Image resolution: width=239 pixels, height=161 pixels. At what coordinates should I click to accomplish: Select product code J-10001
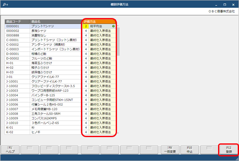coord(12,81)
